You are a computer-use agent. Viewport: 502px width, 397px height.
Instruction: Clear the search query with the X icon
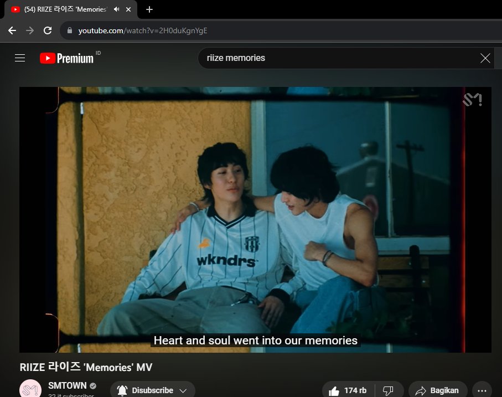[x=485, y=58]
